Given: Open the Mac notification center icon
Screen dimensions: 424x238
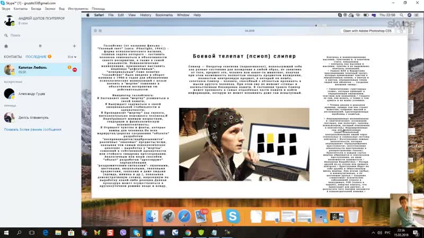Looking at the screenshot, I should point(416,15).
